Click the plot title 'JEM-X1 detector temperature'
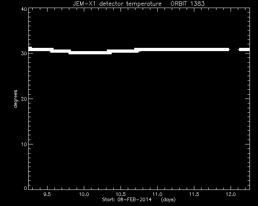 [x=117, y=4]
